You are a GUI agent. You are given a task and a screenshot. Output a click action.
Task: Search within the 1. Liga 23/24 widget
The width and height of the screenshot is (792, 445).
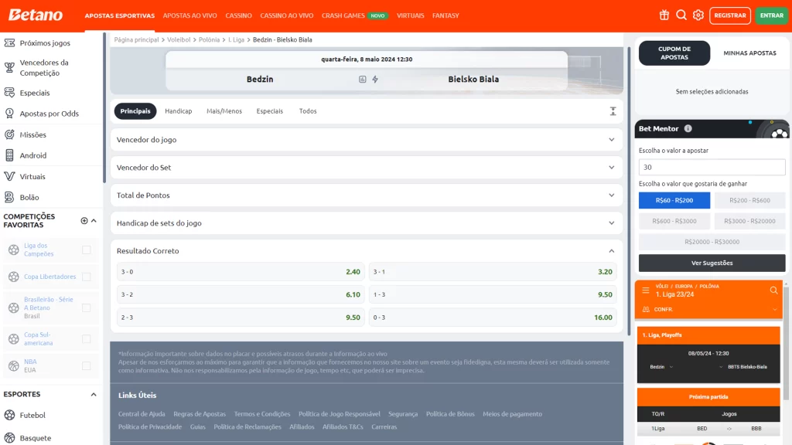[x=773, y=290]
